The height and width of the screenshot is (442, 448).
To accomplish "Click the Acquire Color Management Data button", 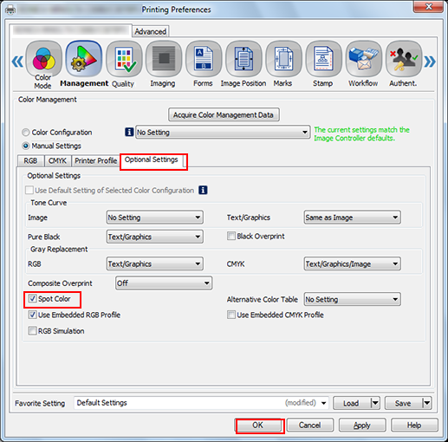I will coord(224,115).
